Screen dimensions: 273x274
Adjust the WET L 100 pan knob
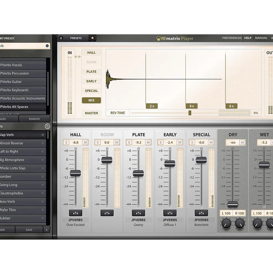(257, 223)
